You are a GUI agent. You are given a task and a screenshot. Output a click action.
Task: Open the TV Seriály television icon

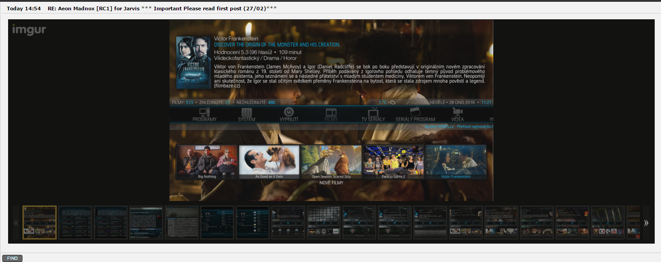[373, 112]
